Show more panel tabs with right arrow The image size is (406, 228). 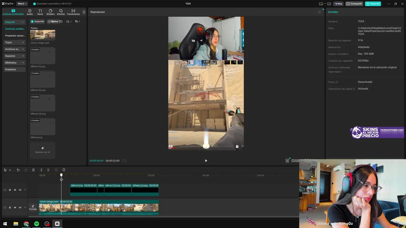point(84,12)
